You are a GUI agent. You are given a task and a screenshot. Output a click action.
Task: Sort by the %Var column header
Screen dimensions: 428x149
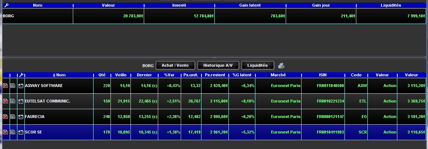pos(169,75)
